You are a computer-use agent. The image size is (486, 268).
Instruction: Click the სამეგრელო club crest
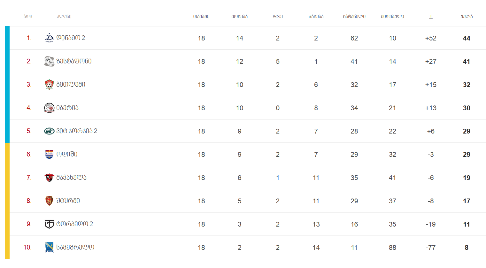coord(49,247)
